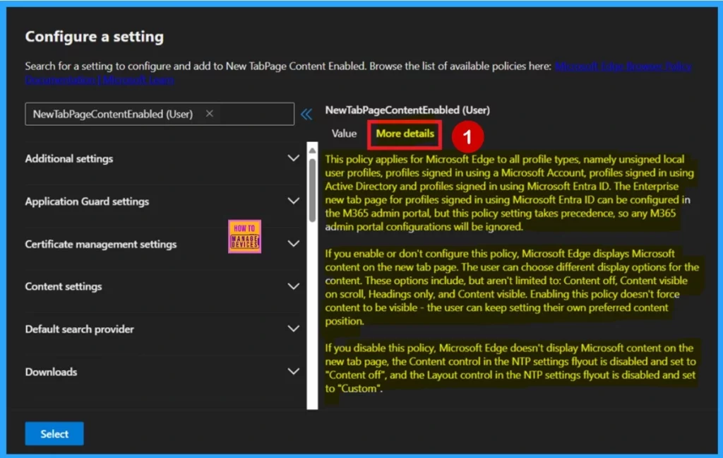The height and width of the screenshot is (458, 723).
Task: Expand Certificate management settings chevron
Action: (293, 244)
